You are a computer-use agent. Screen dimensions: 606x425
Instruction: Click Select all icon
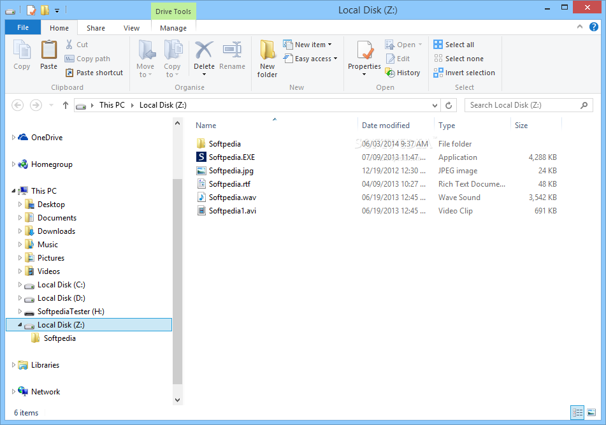[x=438, y=45]
